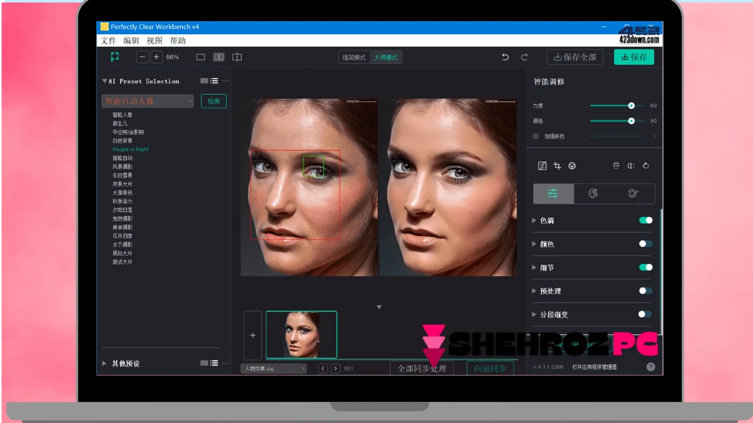753x423 pixels.
Task: Open AI Preset Selection more options menu
Action: 225,81
